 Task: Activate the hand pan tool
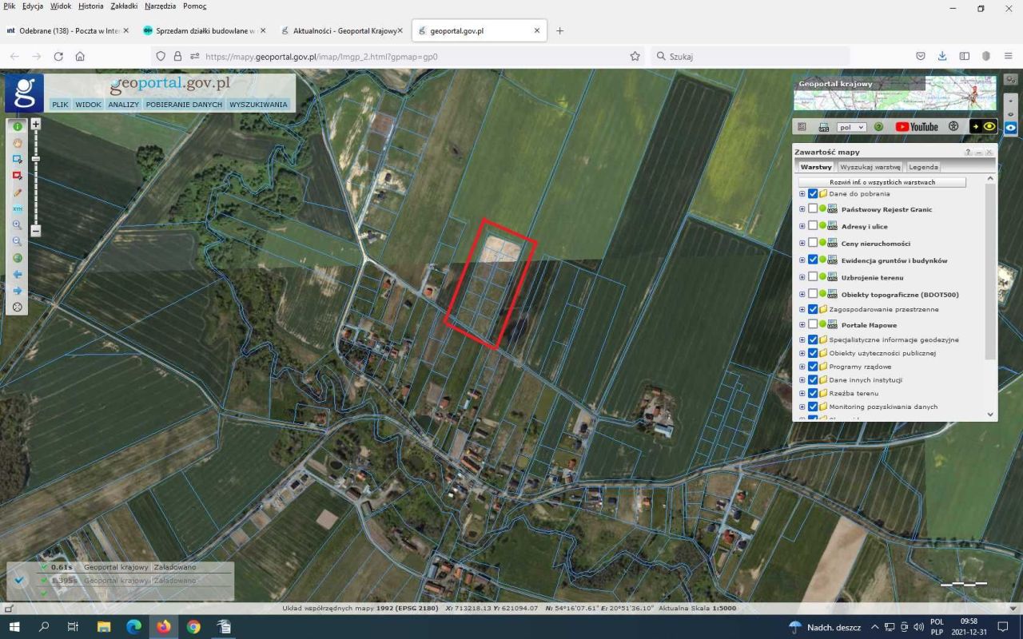(17, 143)
